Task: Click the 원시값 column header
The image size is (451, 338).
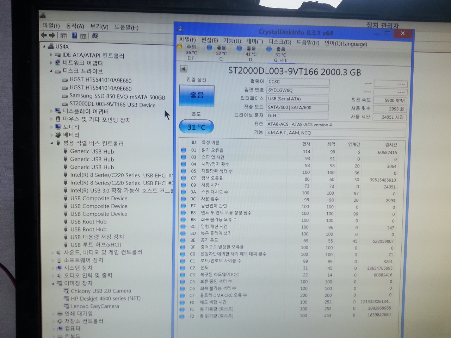Action: tap(391, 144)
